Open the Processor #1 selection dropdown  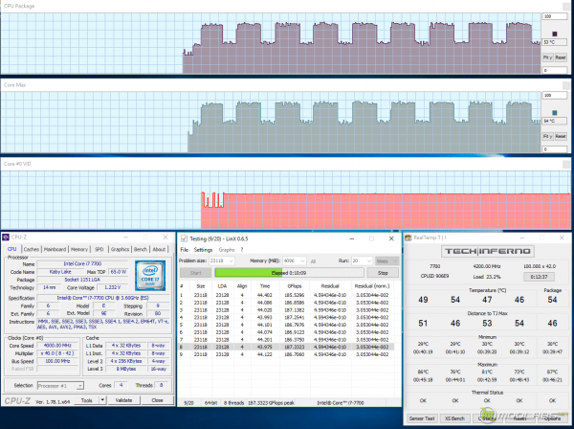point(60,386)
